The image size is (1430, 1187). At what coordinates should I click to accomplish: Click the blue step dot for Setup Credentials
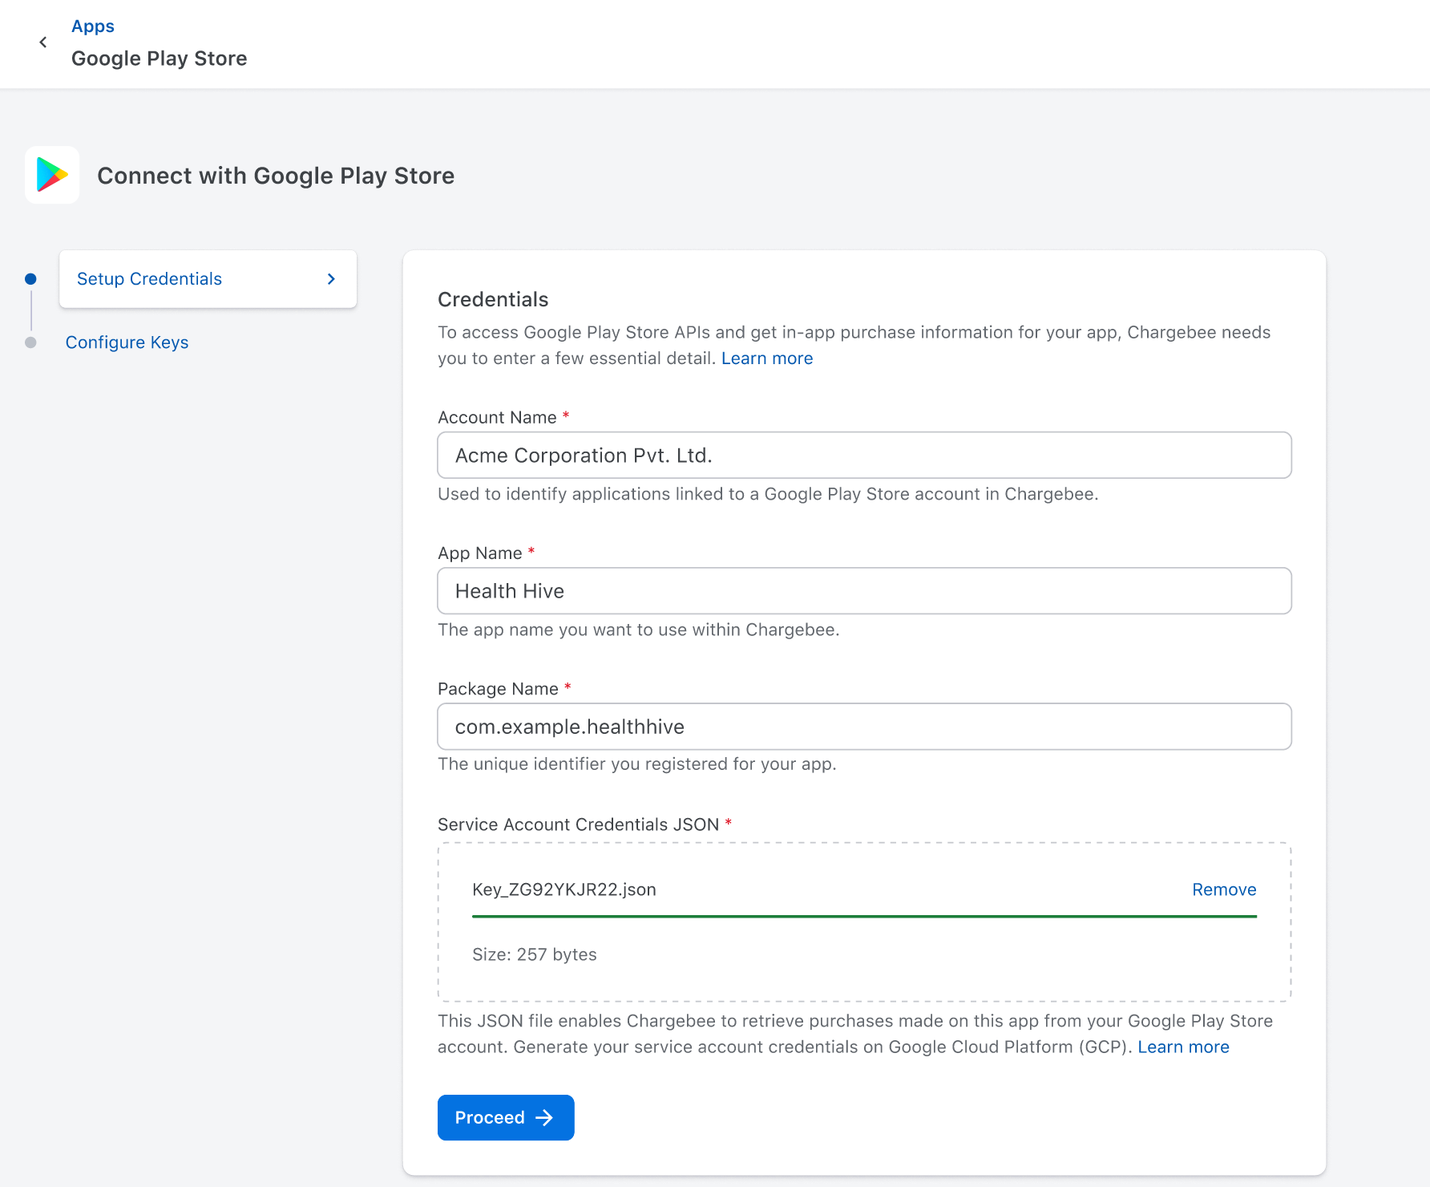30,279
